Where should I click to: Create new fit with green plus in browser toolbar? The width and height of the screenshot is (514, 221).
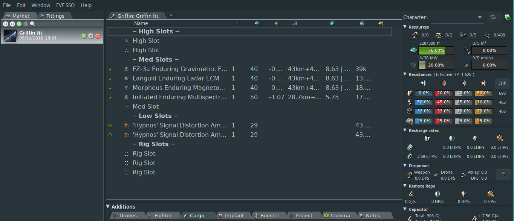(19, 24)
